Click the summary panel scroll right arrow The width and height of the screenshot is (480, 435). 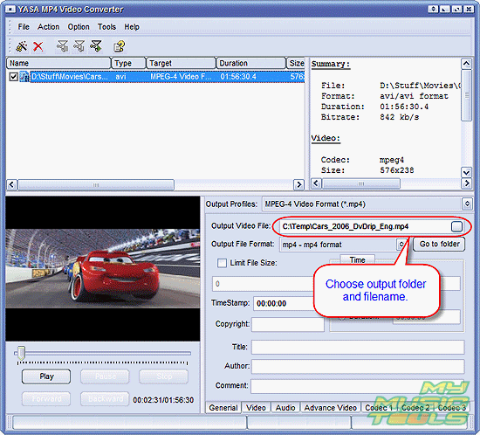point(466,183)
